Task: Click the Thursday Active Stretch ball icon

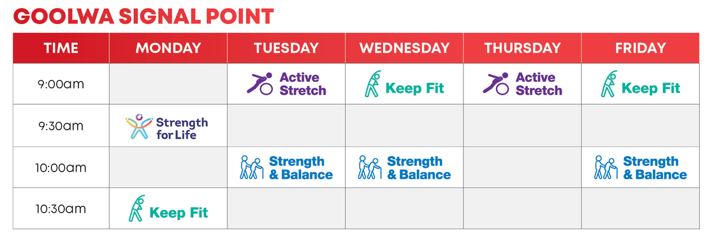Action: (496, 83)
